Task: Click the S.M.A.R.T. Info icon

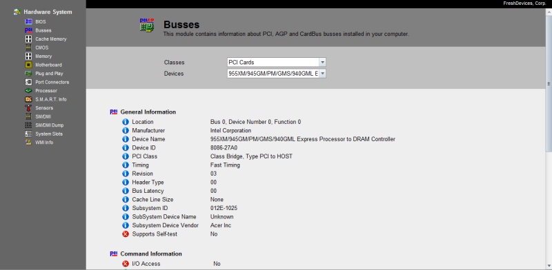Action: coord(28,99)
